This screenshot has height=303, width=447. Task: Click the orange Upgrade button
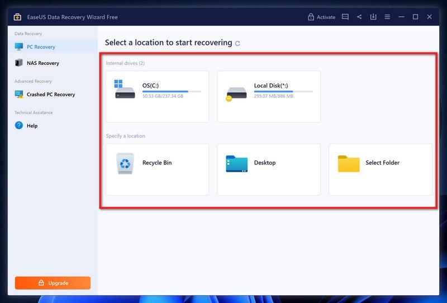pos(53,283)
